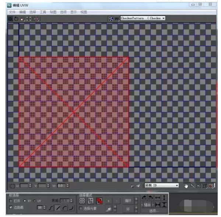Click the 缝合 stitch button
Image resolution: width=221 pixels, height=217 pixels.
click(x=147, y=205)
